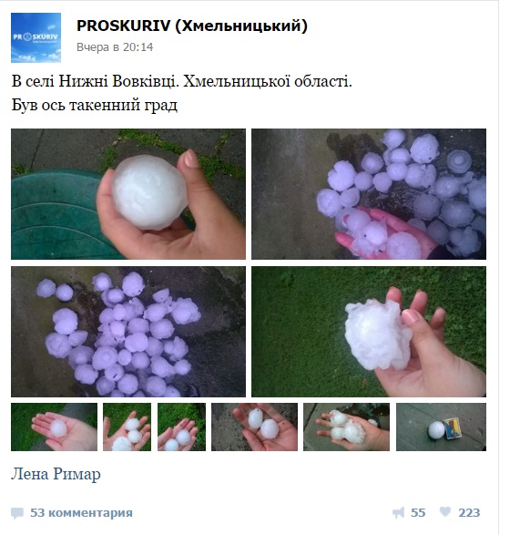The width and height of the screenshot is (520, 535).
Task: Click the PROSKURIV group avatar image
Action: (36, 37)
